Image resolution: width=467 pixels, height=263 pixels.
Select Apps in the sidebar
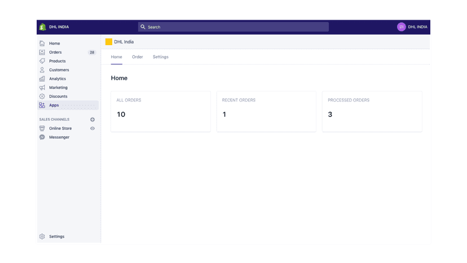coord(68,106)
